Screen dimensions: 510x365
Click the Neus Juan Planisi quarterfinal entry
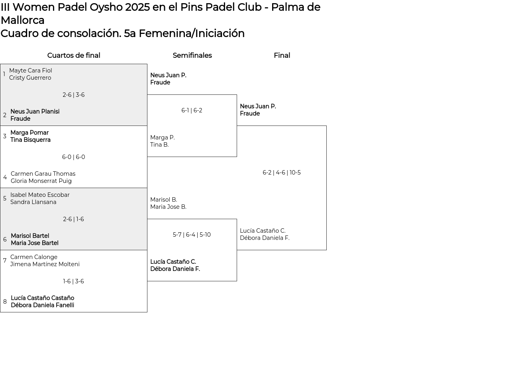point(35,115)
